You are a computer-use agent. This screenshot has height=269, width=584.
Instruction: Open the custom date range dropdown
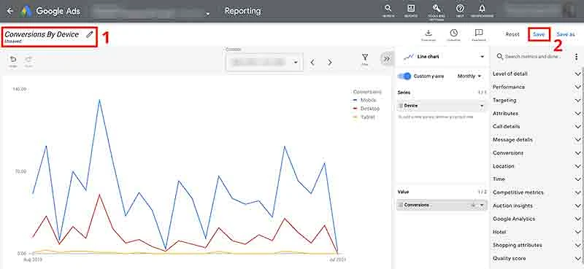(x=264, y=62)
